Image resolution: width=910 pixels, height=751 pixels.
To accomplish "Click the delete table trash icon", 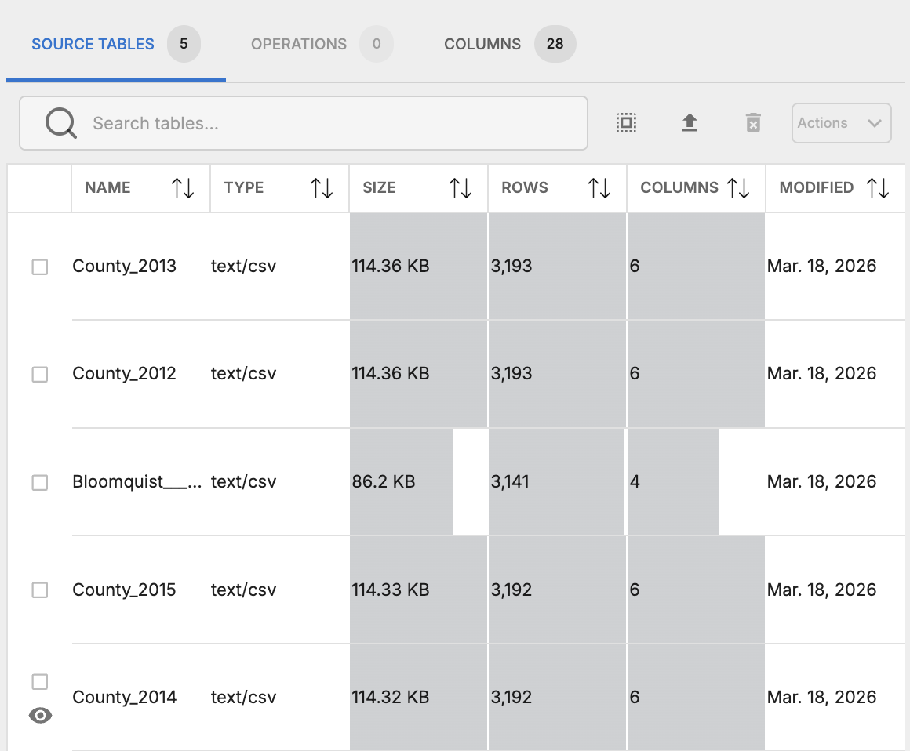I will [x=753, y=123].
